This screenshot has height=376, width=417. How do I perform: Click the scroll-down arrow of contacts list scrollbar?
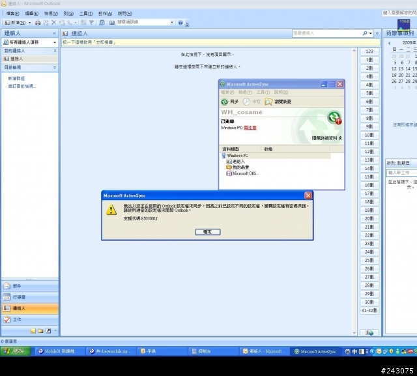click(x=354, y=332)
